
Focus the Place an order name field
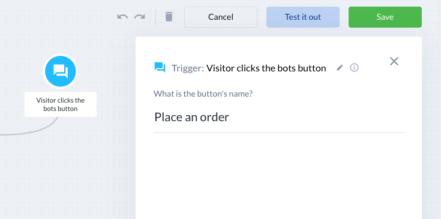tap(279, 118)
